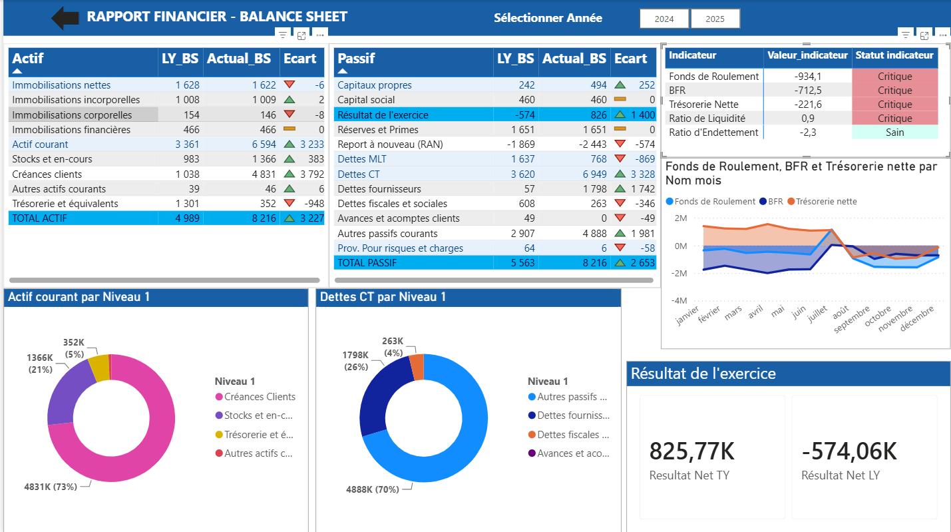Click red down triangle in Immobilisations nettes row
Viewport: 951px width, 532px height.
pyautogui.click(x=289, y=85)
